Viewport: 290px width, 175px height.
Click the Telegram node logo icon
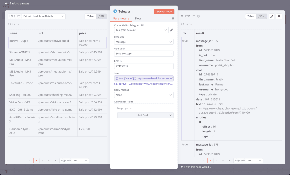[115, 11]
